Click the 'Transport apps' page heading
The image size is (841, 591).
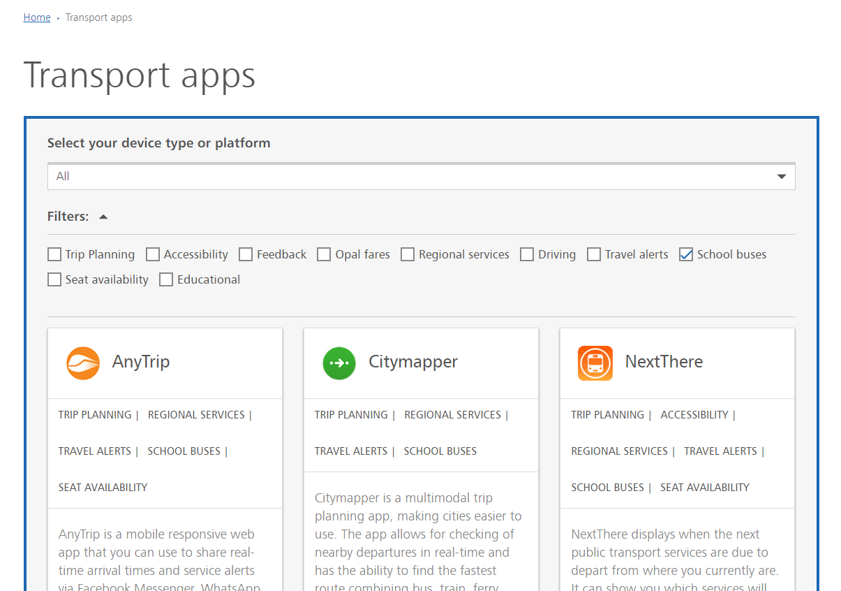coord(140,74)
